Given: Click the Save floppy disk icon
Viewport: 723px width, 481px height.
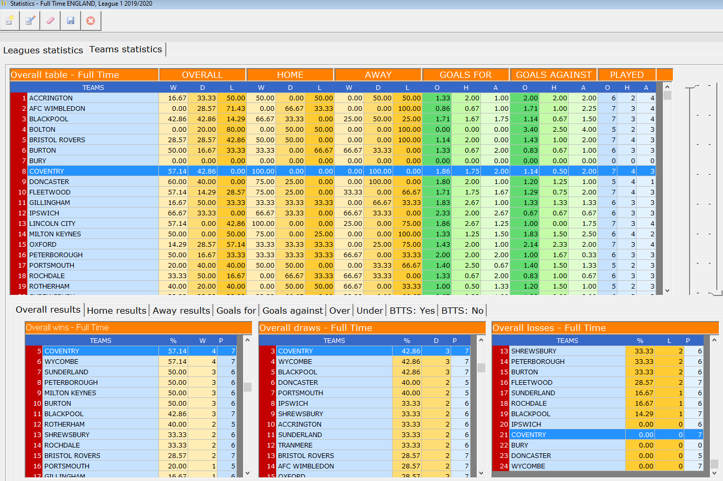Looking at the screenshot, I should point(71,20).
